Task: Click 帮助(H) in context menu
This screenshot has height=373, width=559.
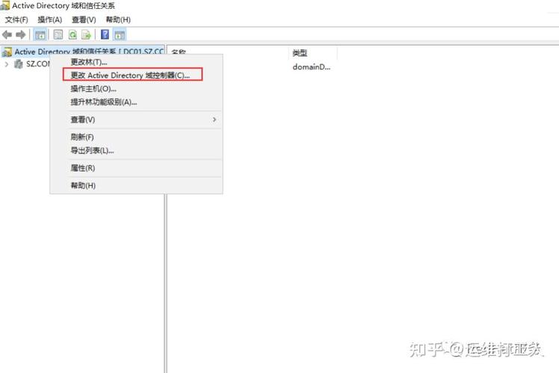Action: [x=136, y=186]
